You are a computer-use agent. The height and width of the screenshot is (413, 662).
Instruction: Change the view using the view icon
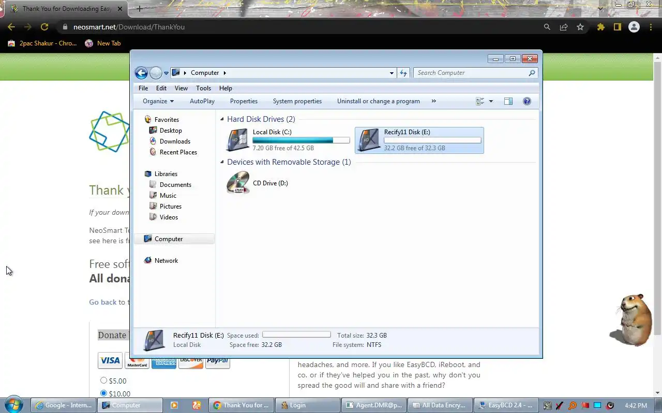[480, 101]
